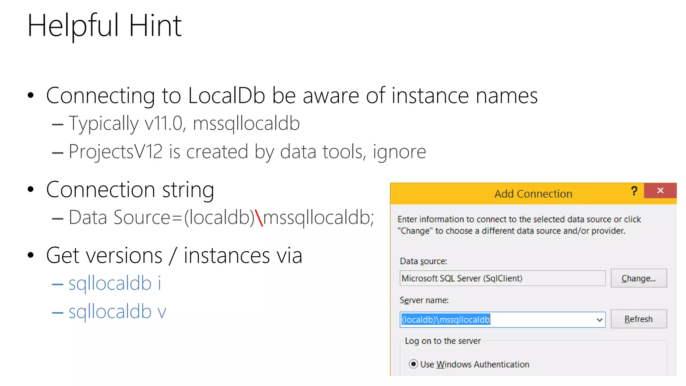Click the Helpful Hint slide title
Viewport: 686px width, 386px height.
pyautogui.click(x=104, y=25)
